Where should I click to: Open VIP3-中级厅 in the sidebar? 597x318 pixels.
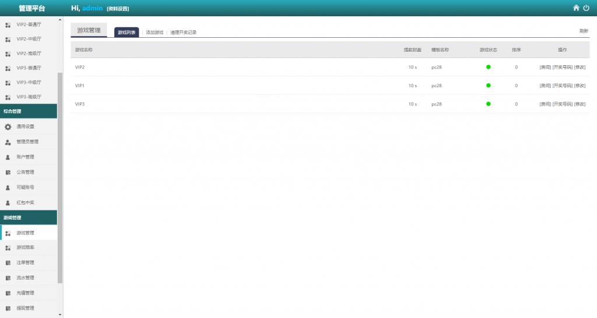[x=29, y=83]
